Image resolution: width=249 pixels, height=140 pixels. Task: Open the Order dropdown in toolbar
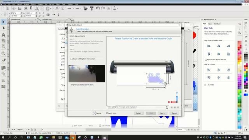70,9
